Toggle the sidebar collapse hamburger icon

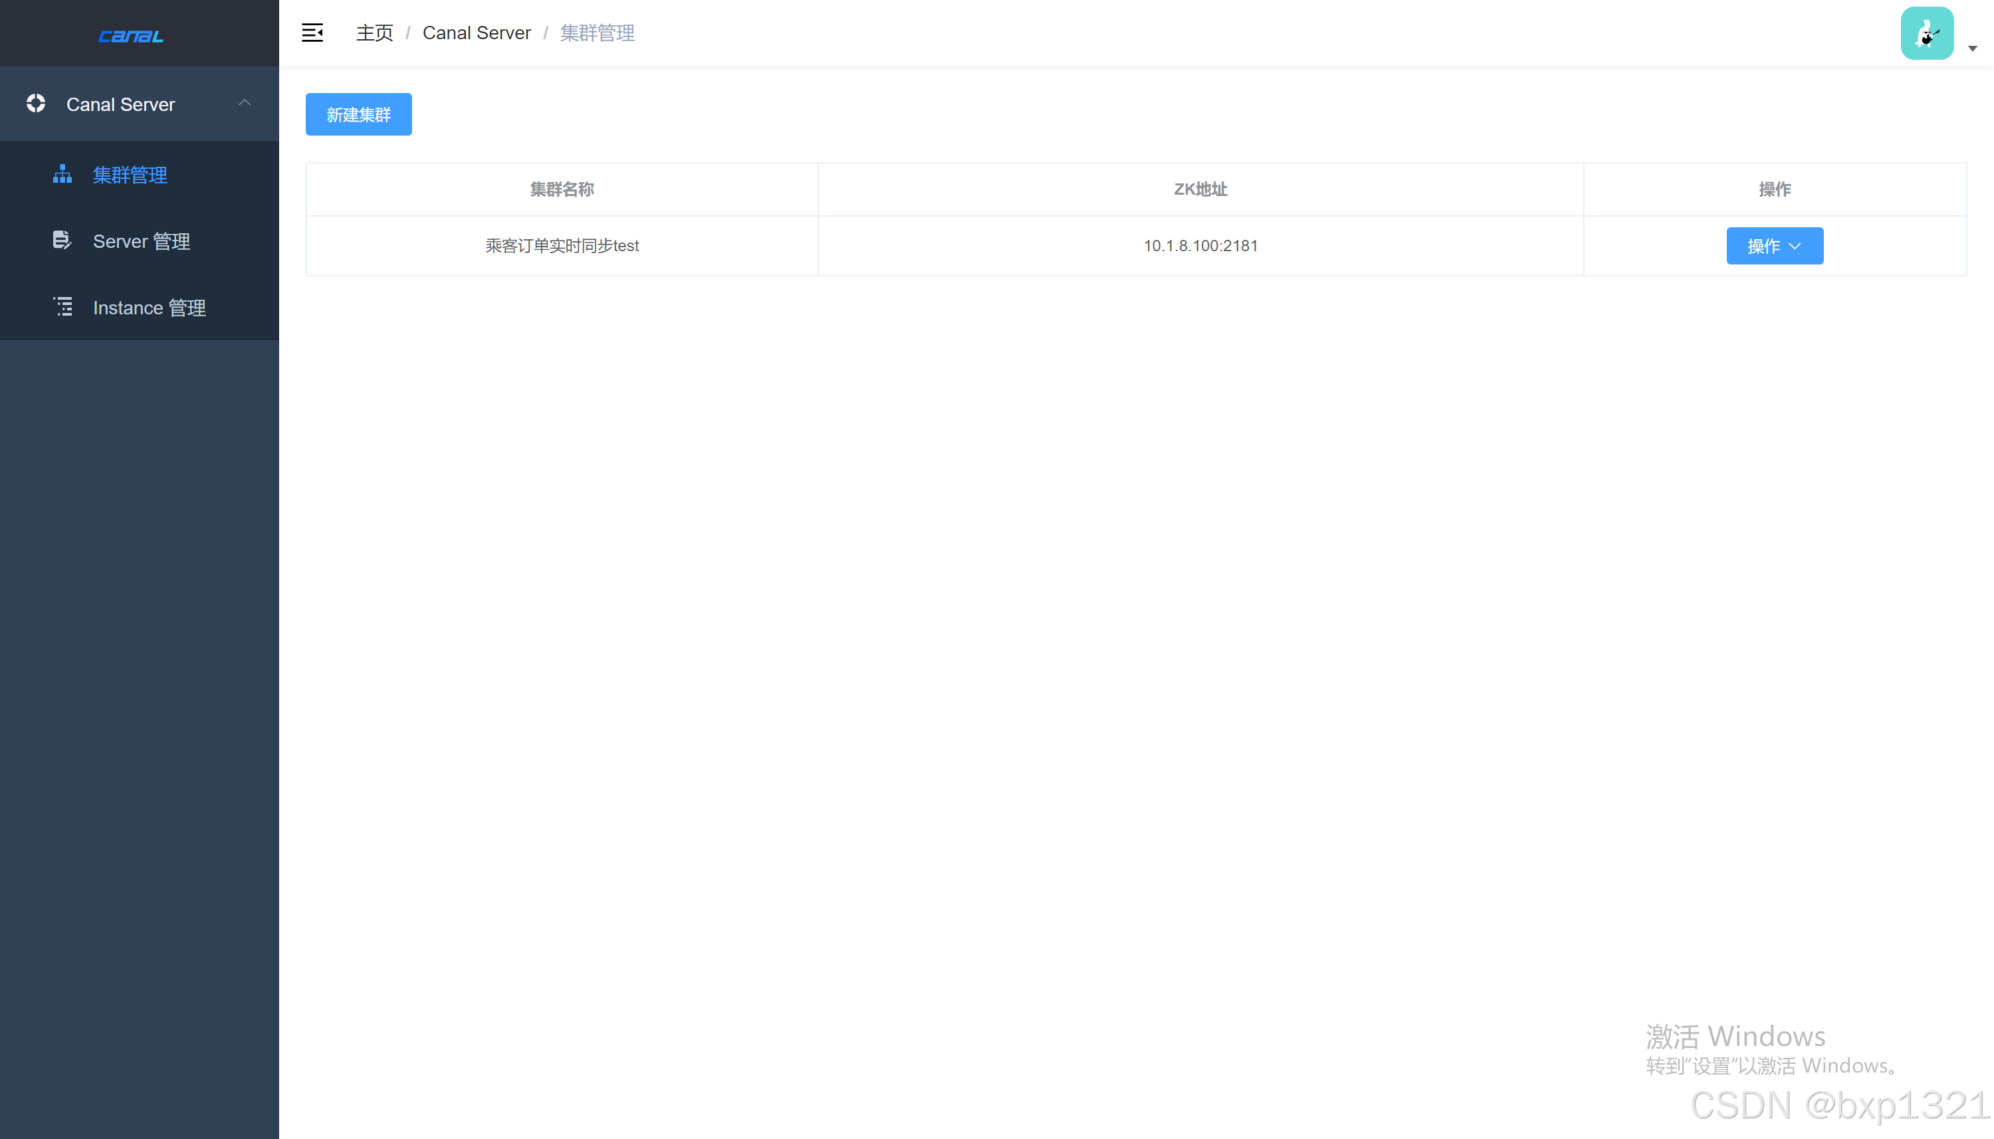312,33
